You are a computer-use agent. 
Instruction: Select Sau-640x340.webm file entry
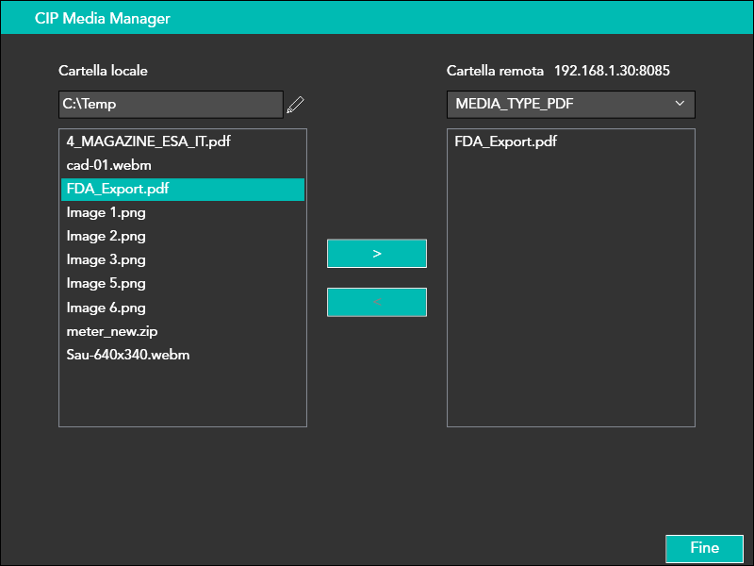coord(129,355)
